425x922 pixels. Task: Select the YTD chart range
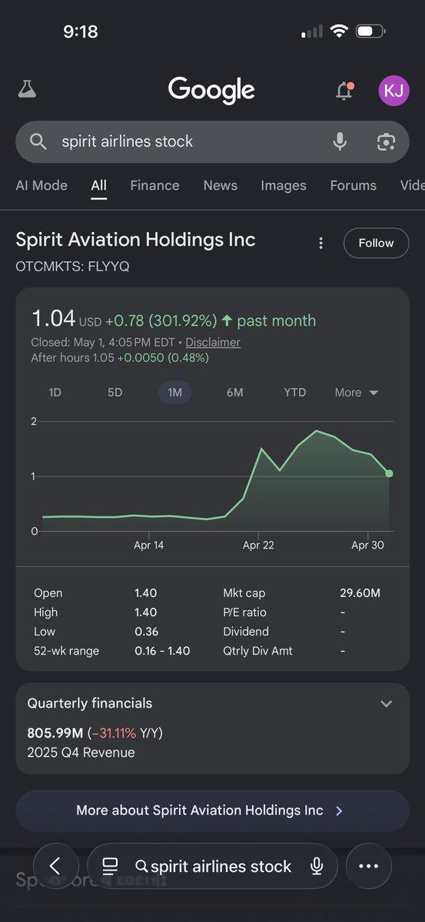(295, 393)
